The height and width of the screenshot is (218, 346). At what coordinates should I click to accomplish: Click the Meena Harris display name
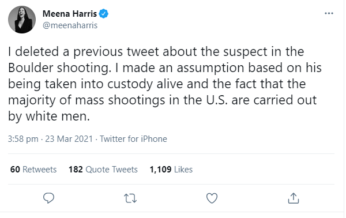(70, 14)
